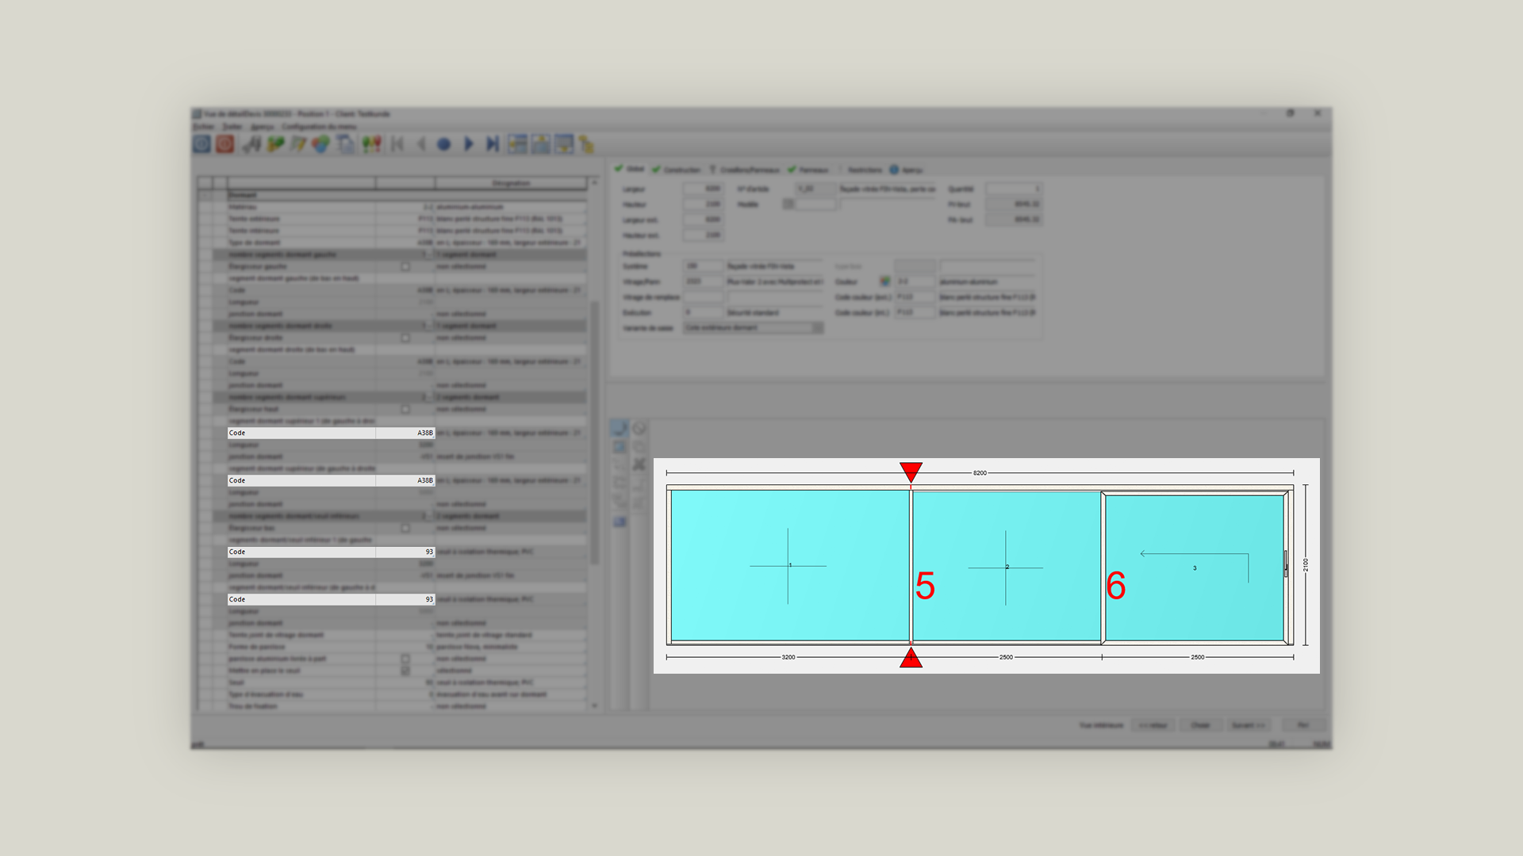This screenshot has height=856, width=1523.
Task: Click the Suivant >> button
Action: click(1249, 725)
